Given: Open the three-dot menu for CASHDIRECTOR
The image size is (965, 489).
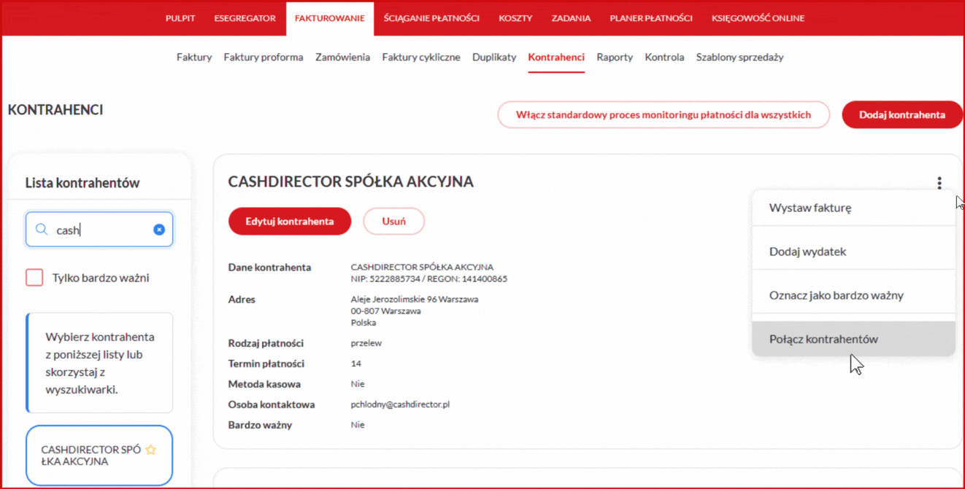Looking at the screenshot, I should tap(939, 183).
